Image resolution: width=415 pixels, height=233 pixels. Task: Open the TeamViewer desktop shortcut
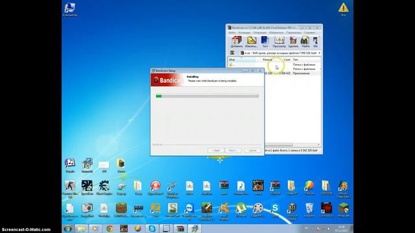(189, 212)
